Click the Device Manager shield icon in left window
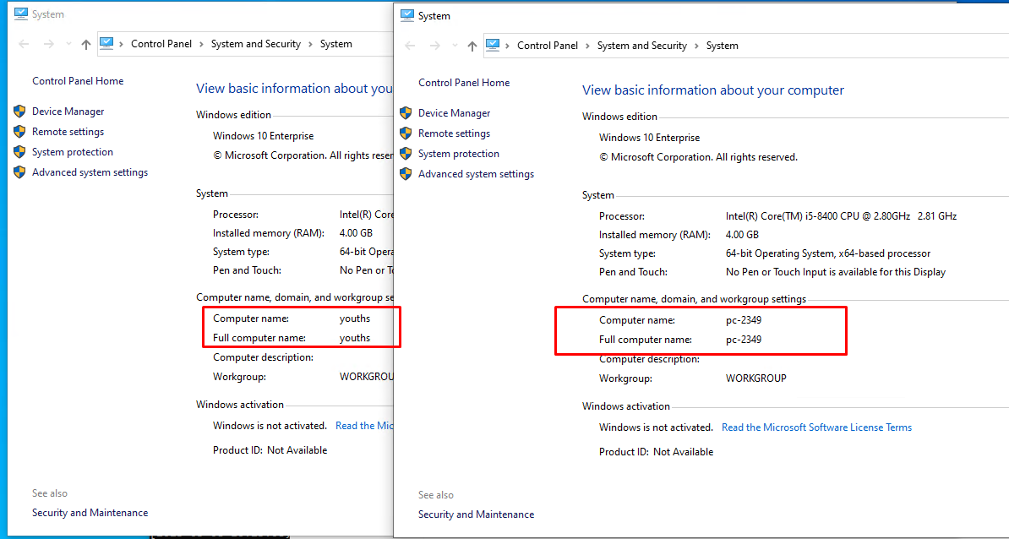The image size is (1009, 539). 19,112
